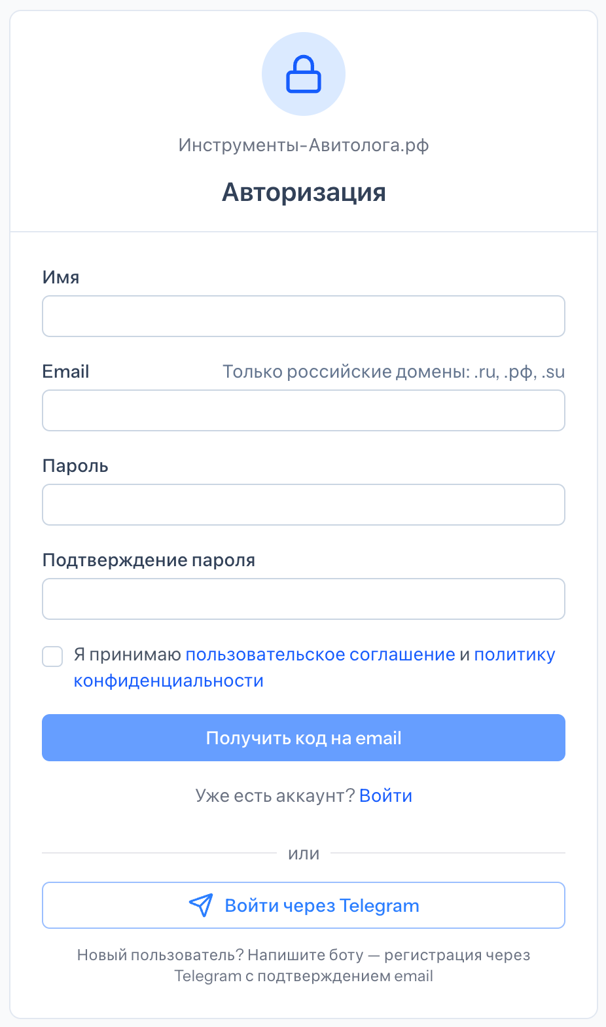Click the Войти через Telegram button

coord(304,905)
